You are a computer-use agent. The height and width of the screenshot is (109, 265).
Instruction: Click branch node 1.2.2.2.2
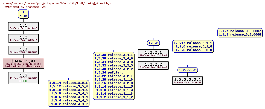coord(188,70)
